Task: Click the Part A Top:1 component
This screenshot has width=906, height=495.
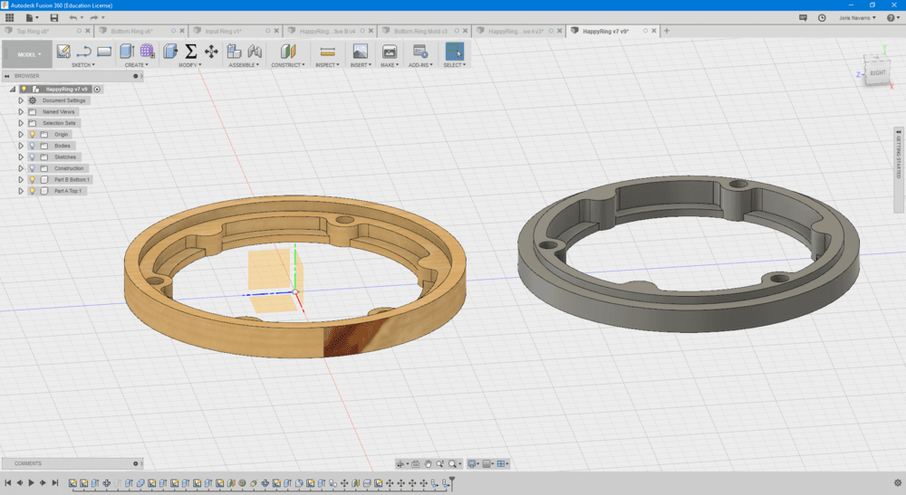Action: 67,192
